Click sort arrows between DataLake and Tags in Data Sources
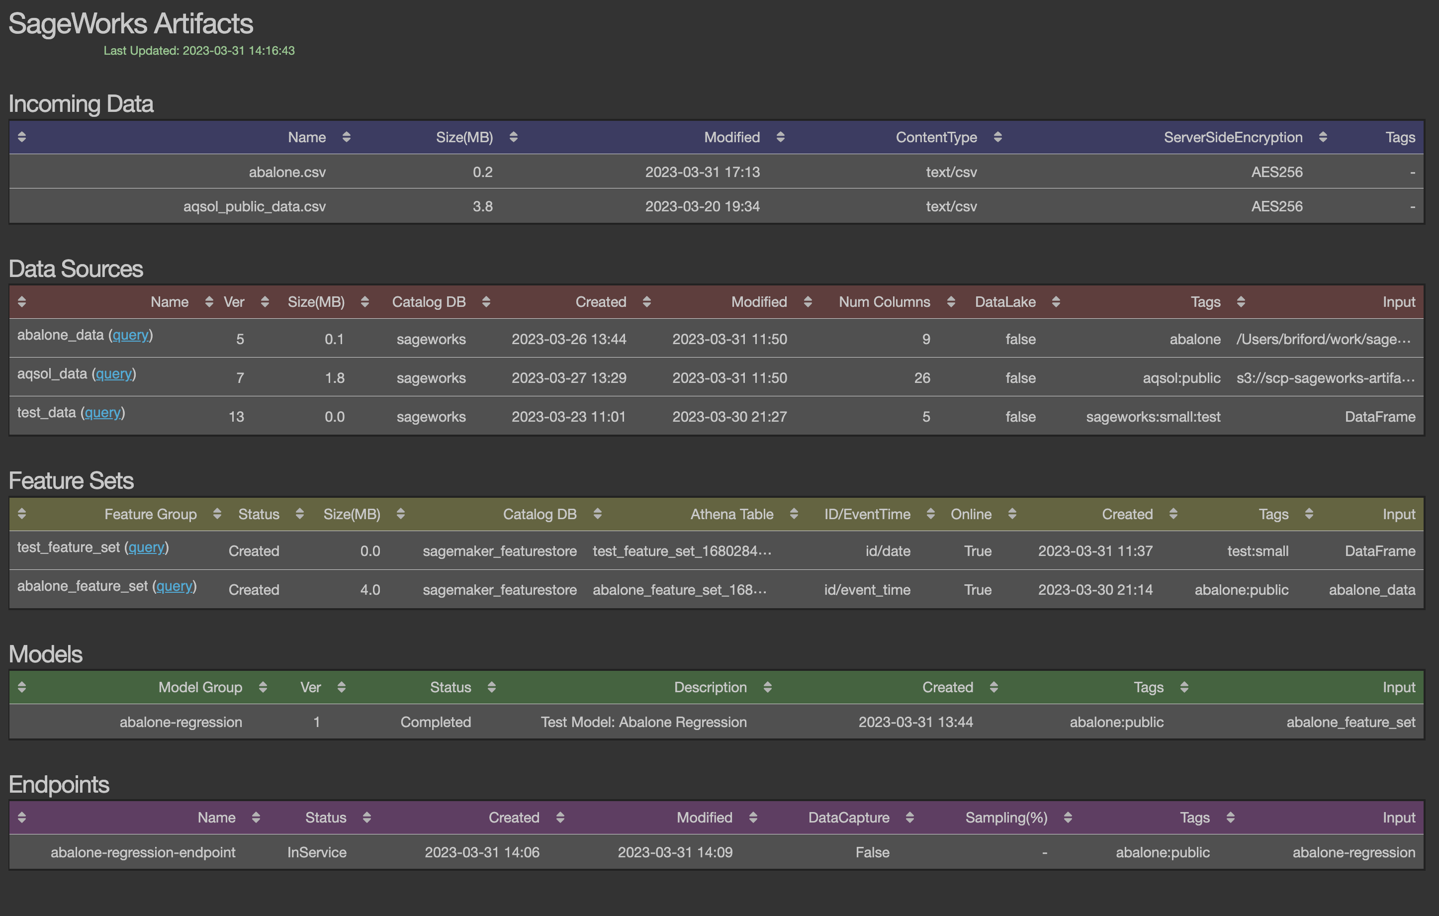 point(1056,302)
